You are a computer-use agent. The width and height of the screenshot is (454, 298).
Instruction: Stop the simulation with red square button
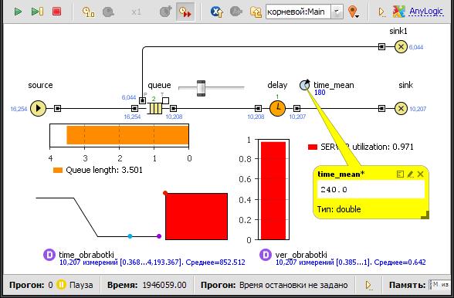[x=56, y=12]
